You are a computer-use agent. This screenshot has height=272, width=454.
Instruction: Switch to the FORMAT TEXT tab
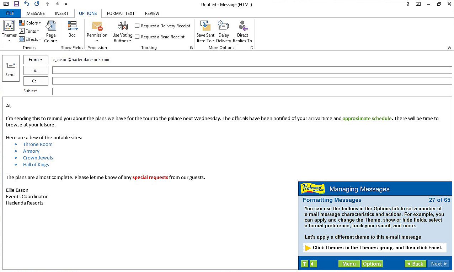point(121,13)
